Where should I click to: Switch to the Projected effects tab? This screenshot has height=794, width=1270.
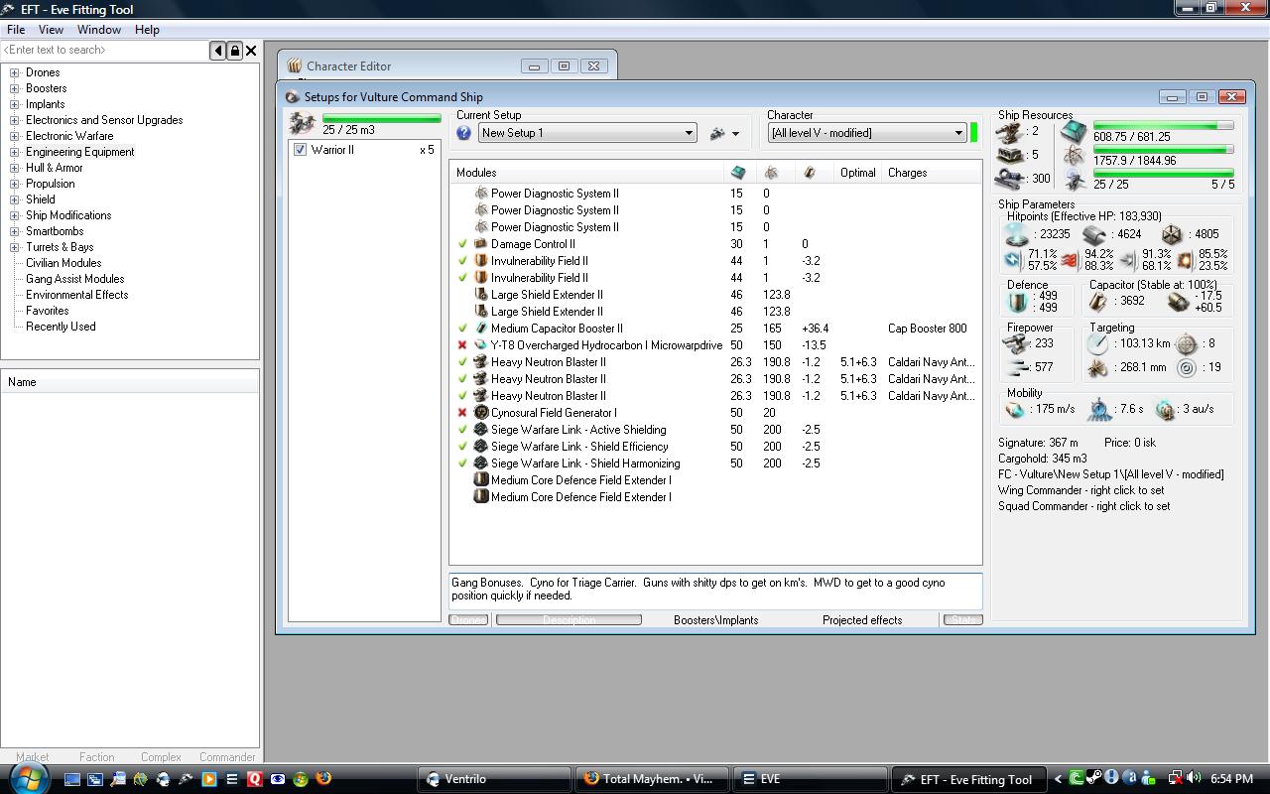862,620
